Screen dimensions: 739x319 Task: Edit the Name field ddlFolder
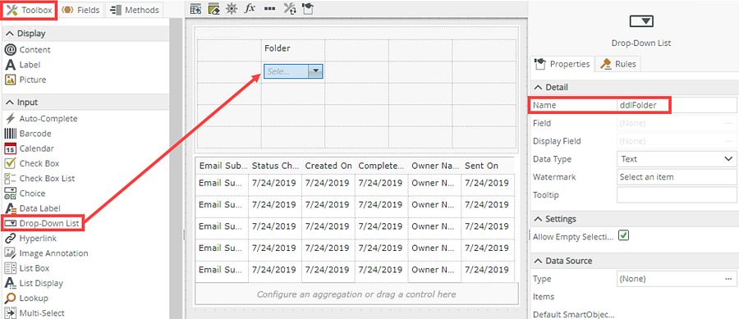(x=677, y=106)
